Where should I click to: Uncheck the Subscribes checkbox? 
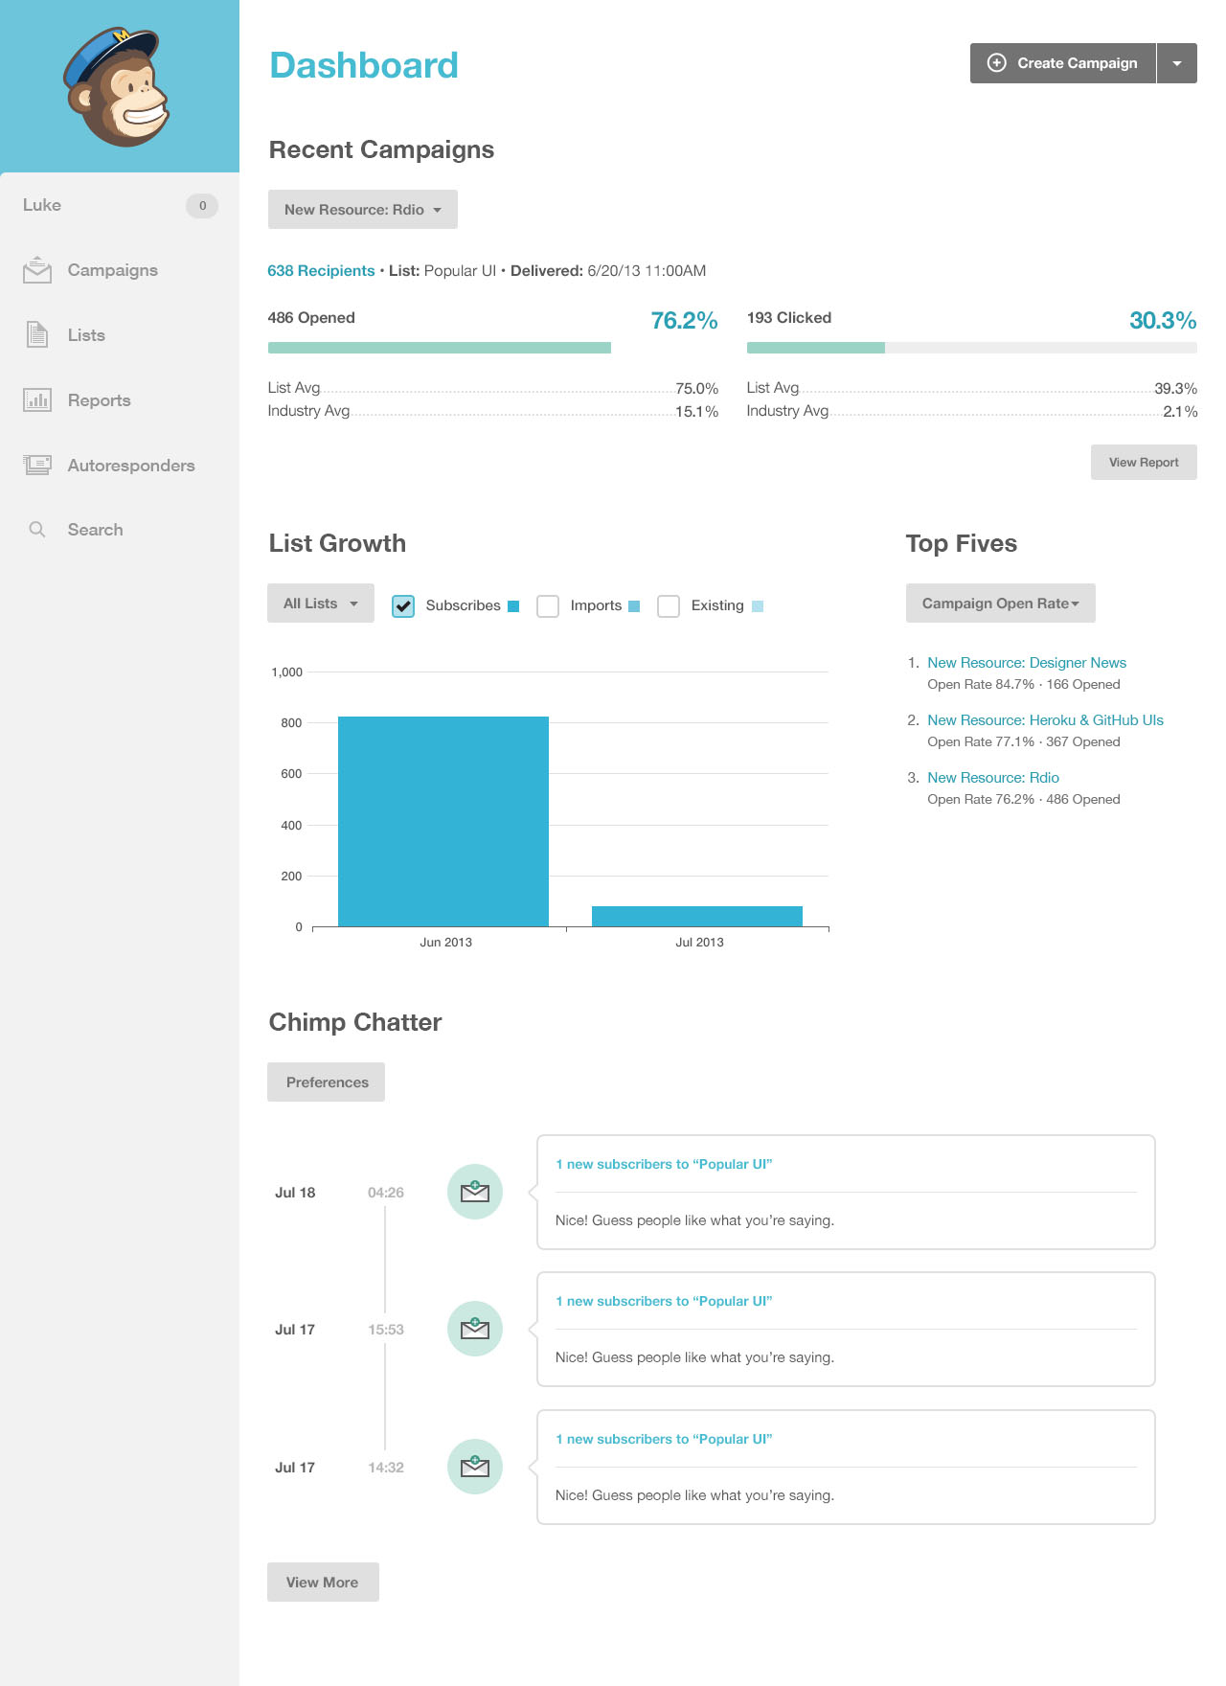point(403,606)
